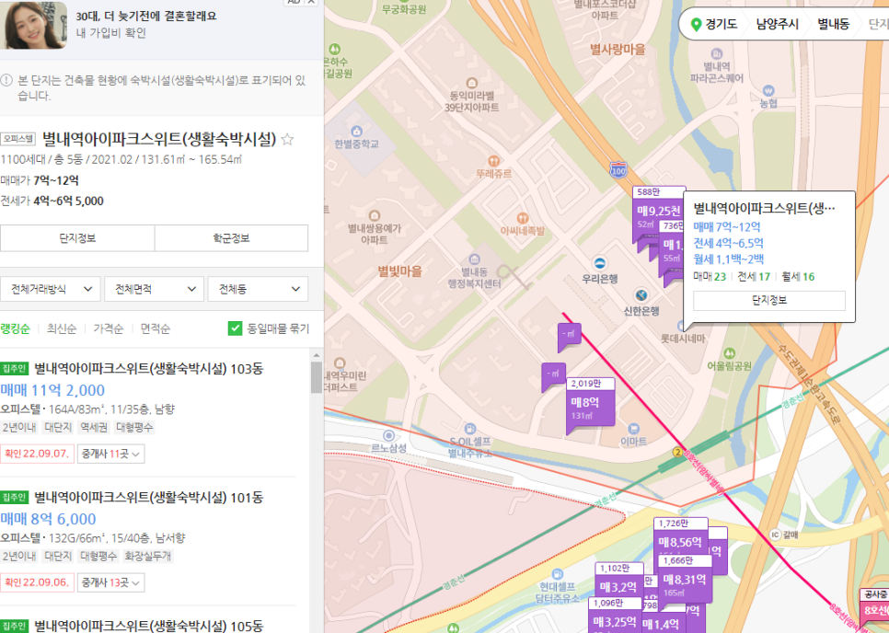Click the 화장실두개 tag on 101동 listing

(147, 556)
